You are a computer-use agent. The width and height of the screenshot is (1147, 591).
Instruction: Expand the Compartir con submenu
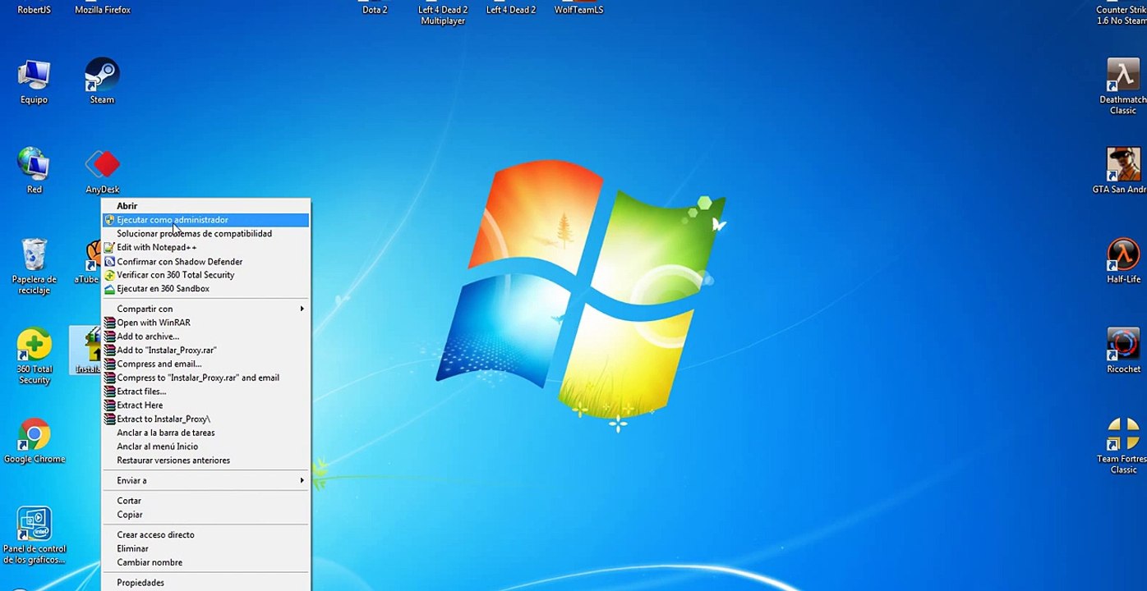click(205, 309)
